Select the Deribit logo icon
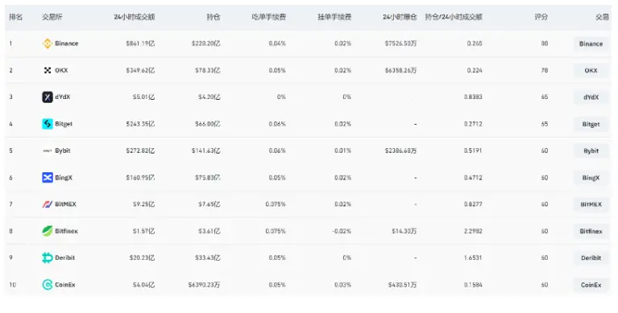Viewport: 618px width, 313px height. [48, 257]
